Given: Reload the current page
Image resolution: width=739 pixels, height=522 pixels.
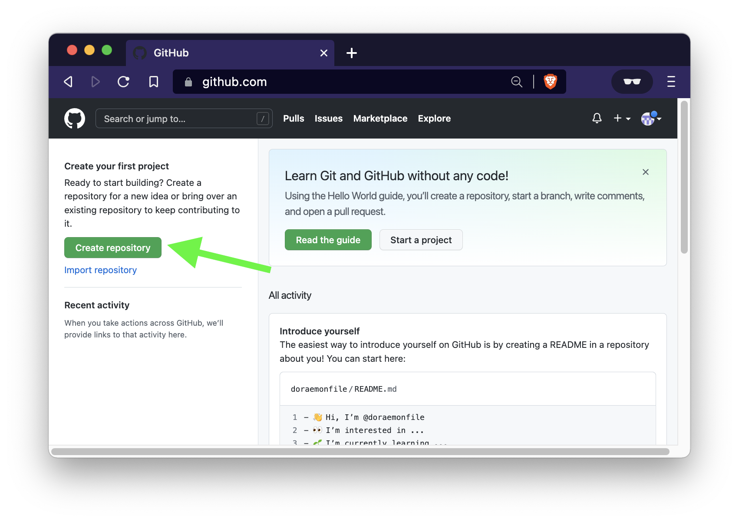Looking at the screenshot, I should pos(123,82).
